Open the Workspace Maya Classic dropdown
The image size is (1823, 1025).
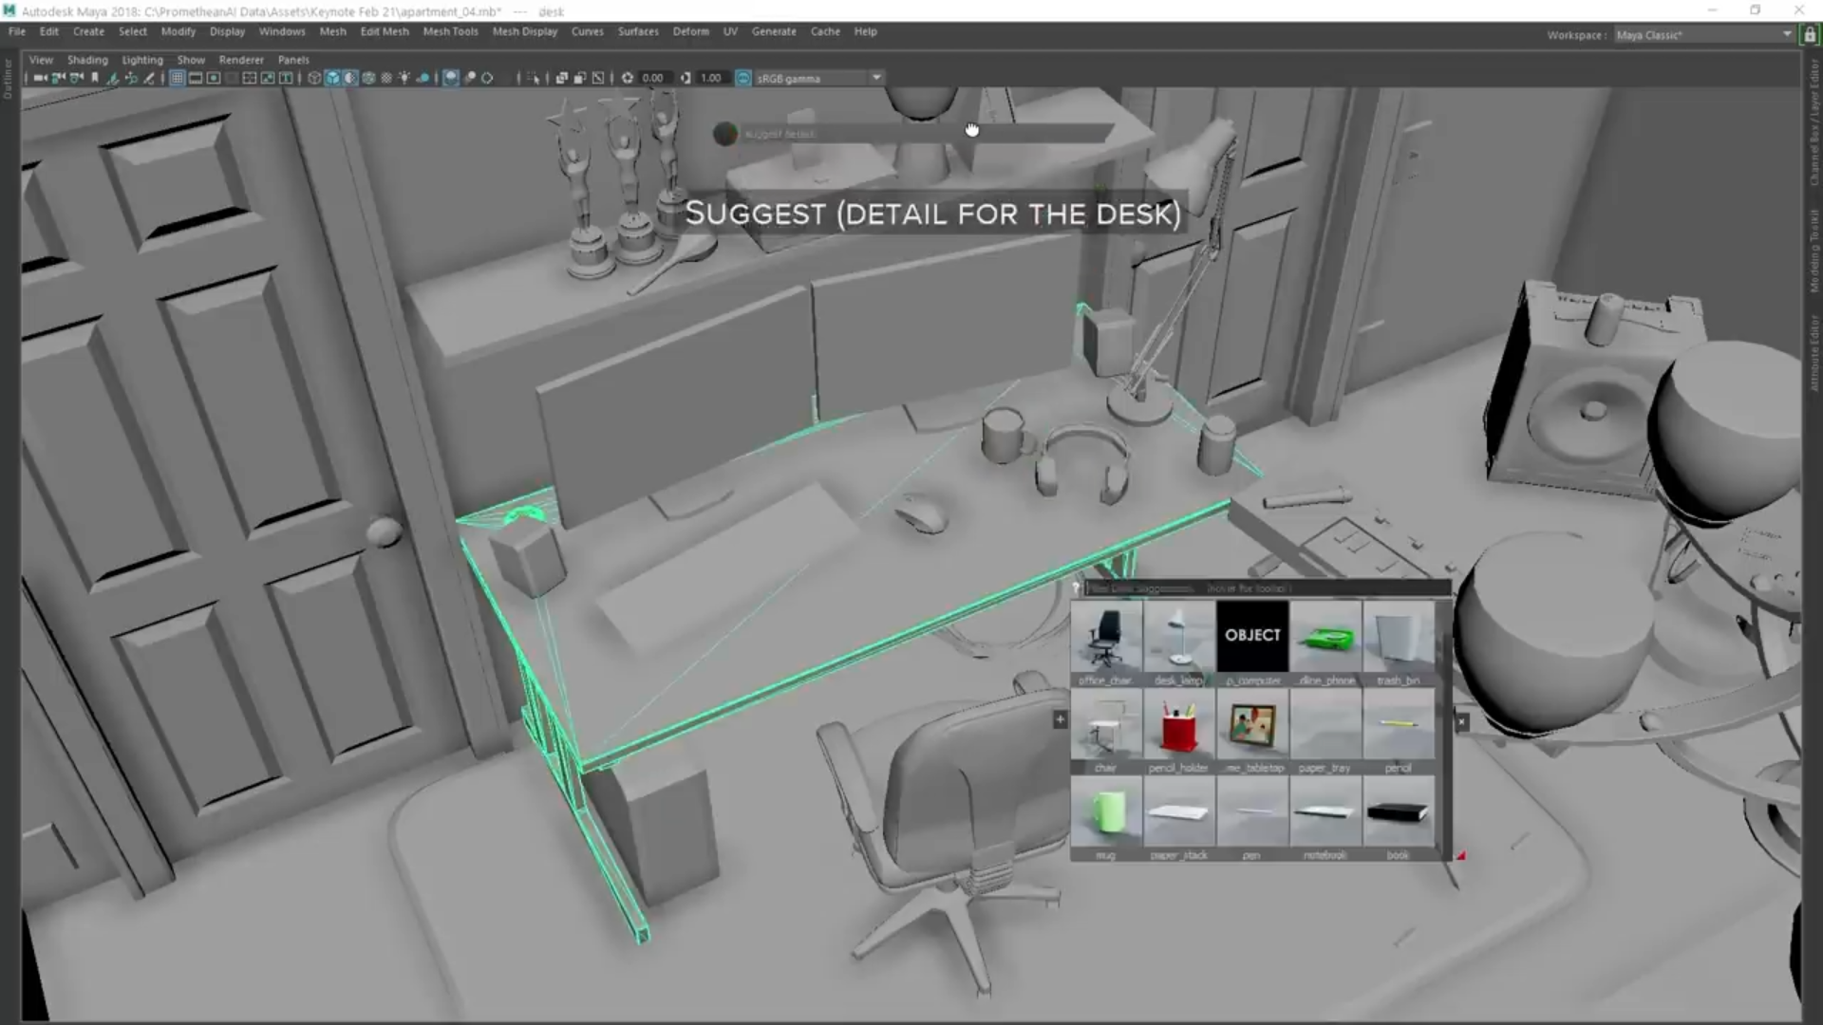click(1704, 35)
